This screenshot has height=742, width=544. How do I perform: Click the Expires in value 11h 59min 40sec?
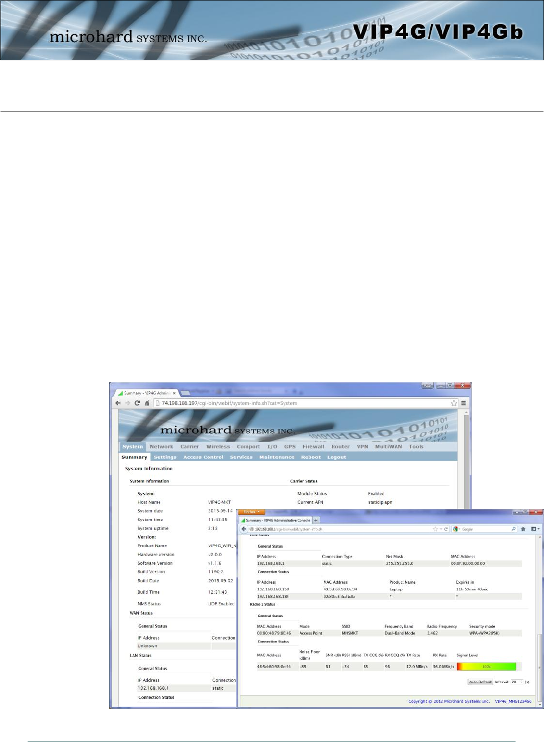(472, 589)
